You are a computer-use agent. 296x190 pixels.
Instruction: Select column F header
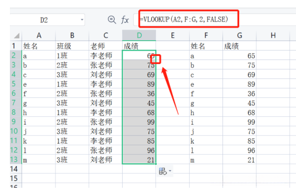tap(206, 35)
